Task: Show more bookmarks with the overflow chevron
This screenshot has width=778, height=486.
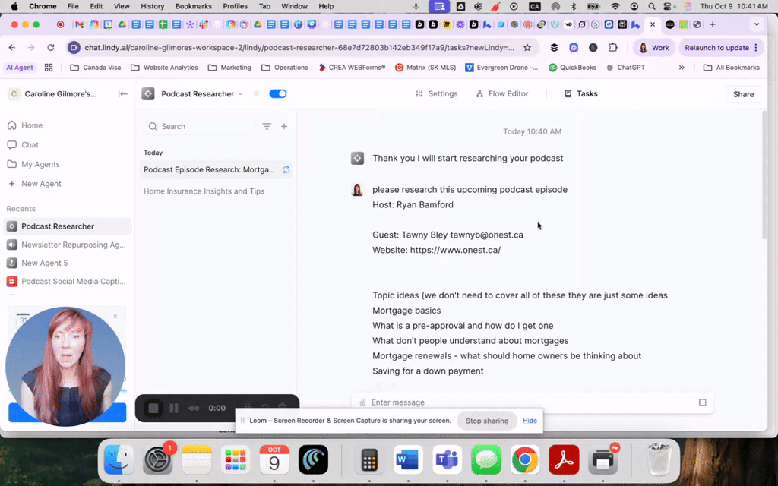Action: pos(682,68)
